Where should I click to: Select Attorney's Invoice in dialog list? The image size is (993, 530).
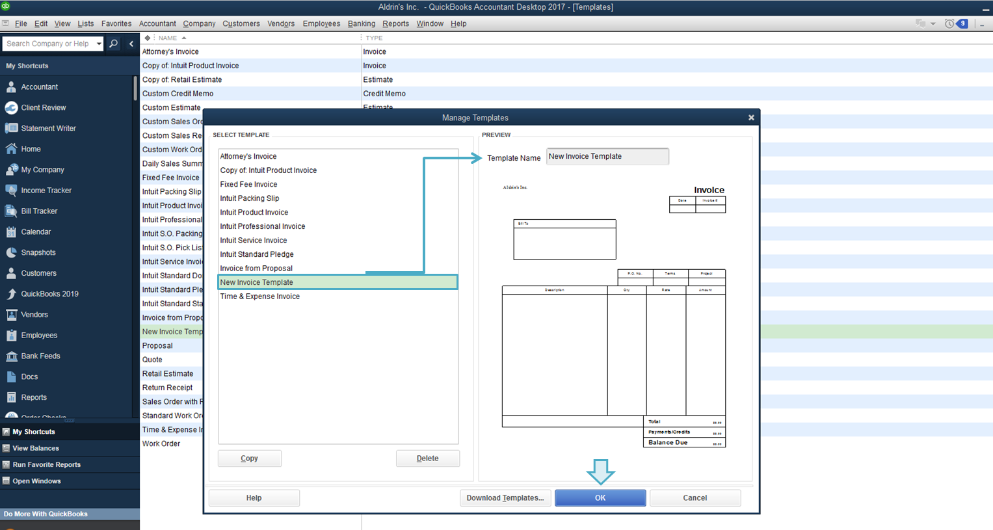click(x=338, y=157)
